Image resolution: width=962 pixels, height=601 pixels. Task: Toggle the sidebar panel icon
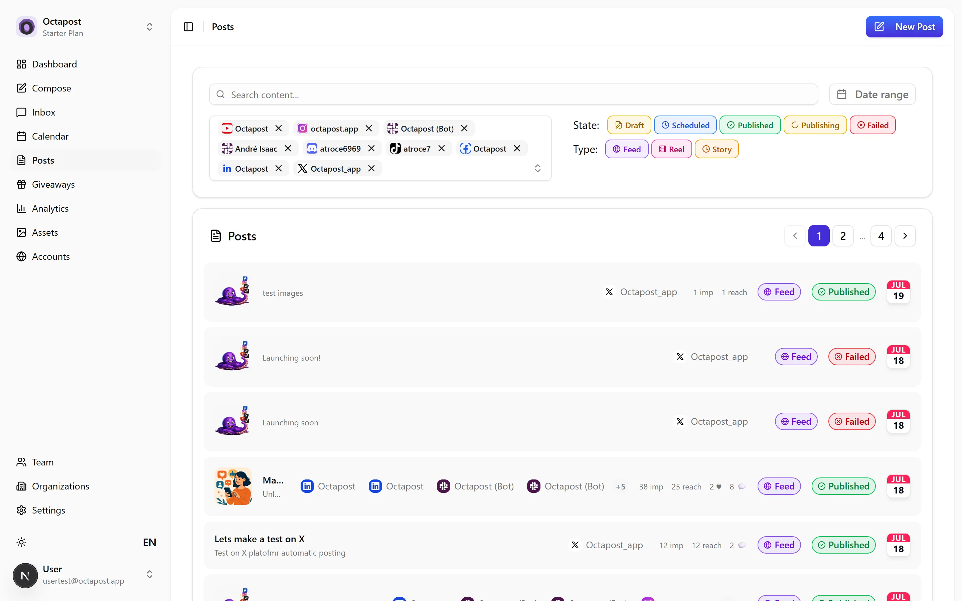(x=188, y=27)
